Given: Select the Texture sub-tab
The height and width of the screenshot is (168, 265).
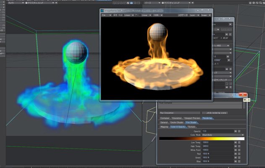Looking at the screenshot, I should coord(192,126).
